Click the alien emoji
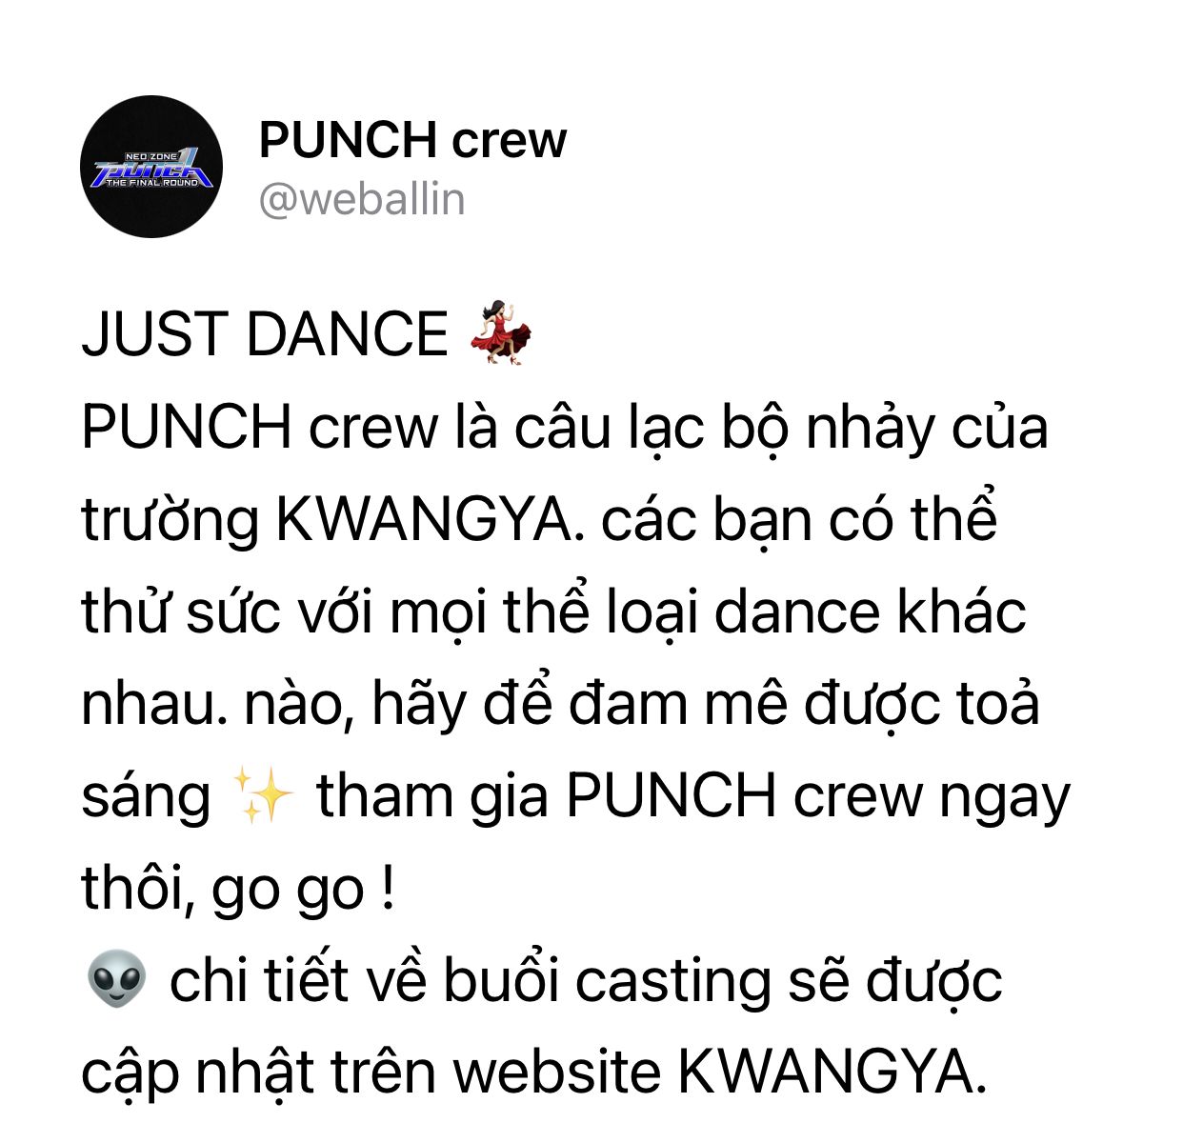The height and width of the screenshot is (1143, 1183). click(x=116, y=980)
